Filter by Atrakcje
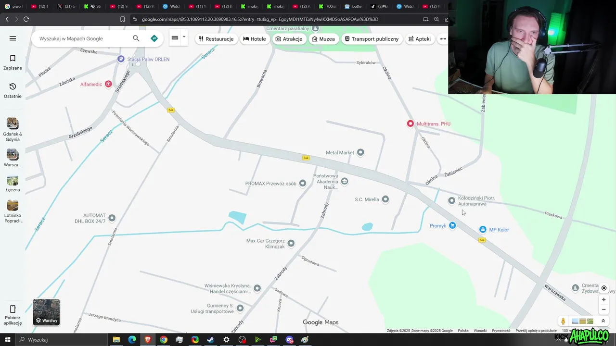This screenshot has height=346, width=616. pos(289,39)
